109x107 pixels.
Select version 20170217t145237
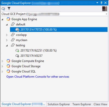pyautogui.click(x=31, y=56)
